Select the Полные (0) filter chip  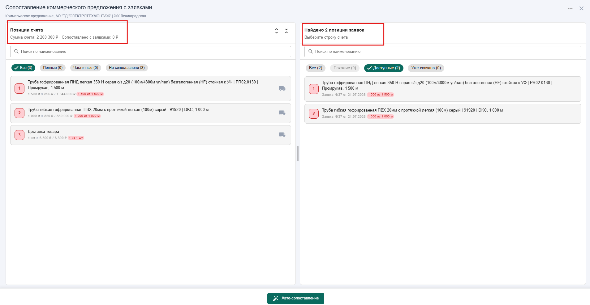[x=53, y=68]
